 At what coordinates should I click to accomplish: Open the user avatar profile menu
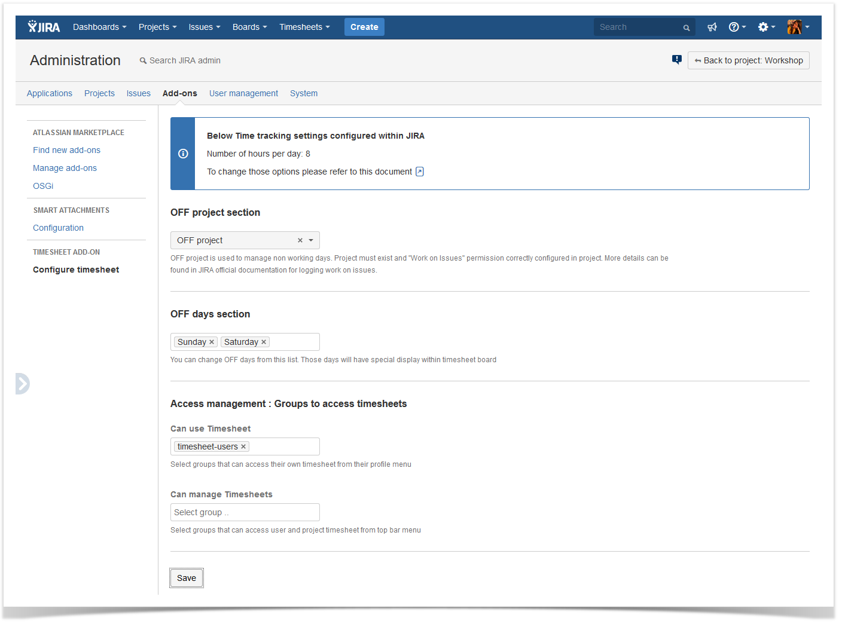tap(798, 27)
